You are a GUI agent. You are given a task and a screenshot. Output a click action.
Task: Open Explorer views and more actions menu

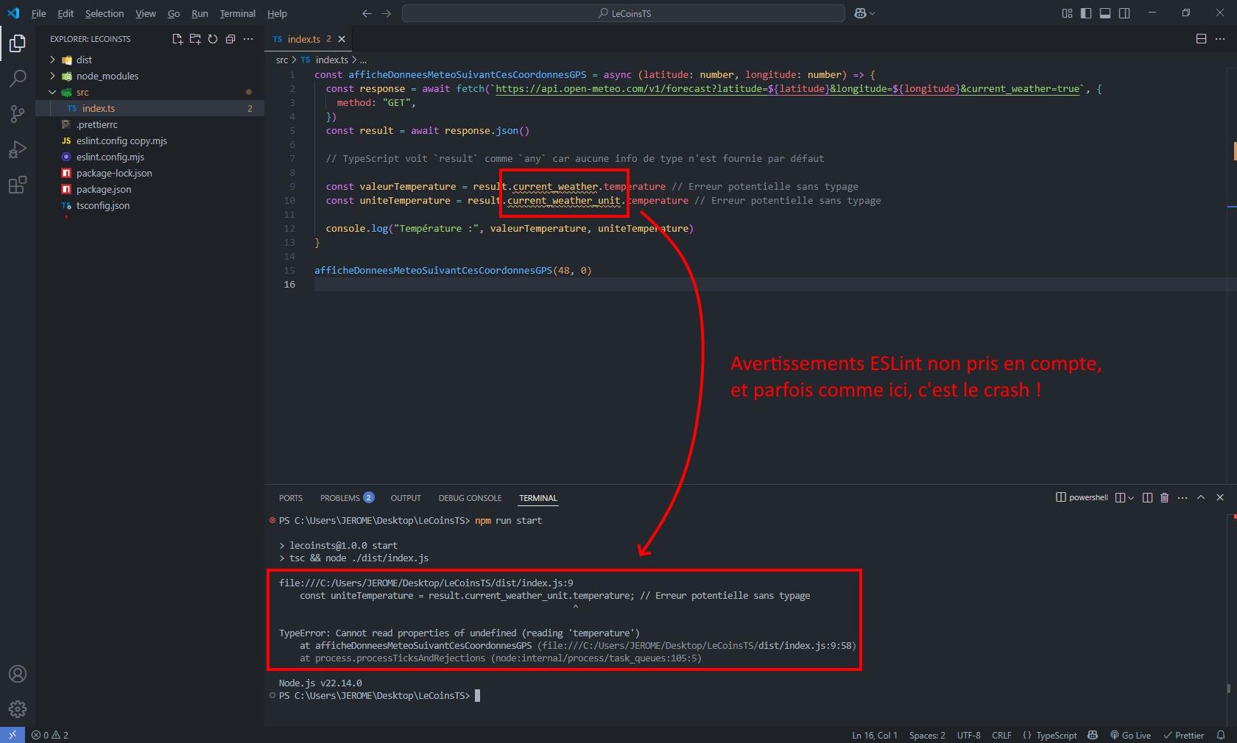[x=248, y=39]
